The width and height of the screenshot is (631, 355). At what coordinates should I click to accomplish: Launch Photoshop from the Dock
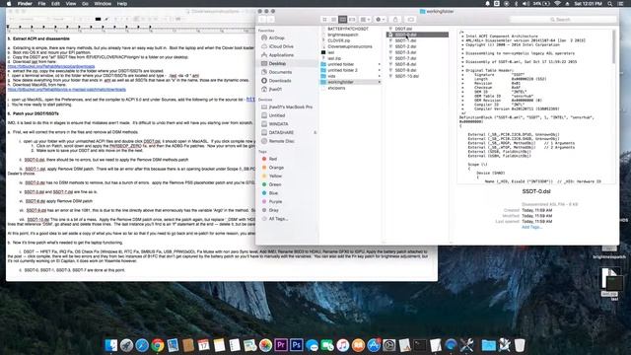coord(296,345)
